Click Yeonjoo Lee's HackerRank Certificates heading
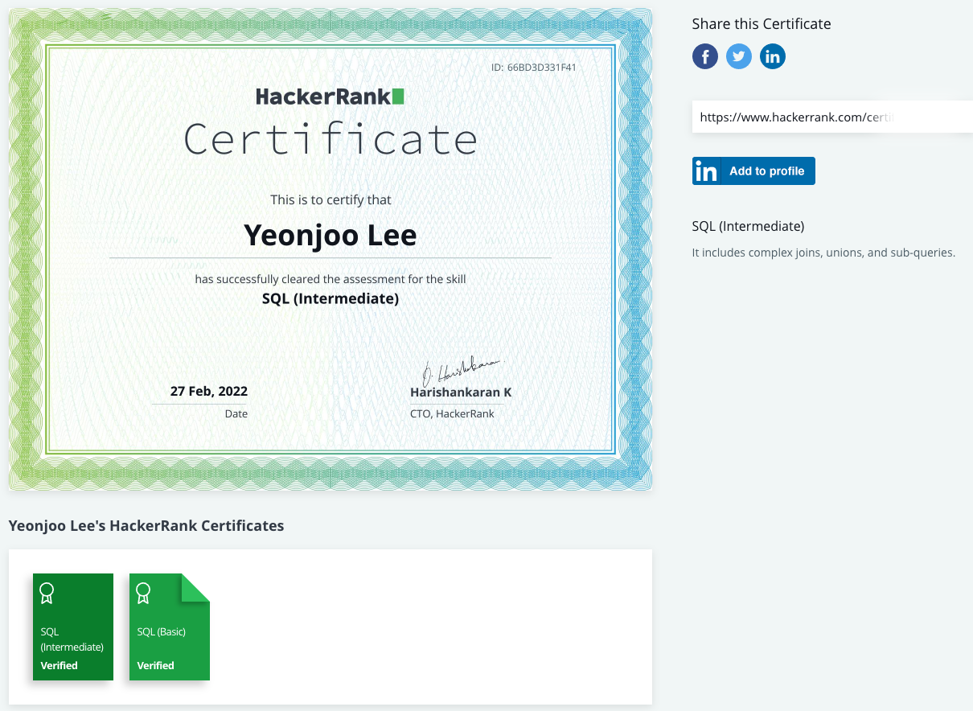 (x=146, y=526)
